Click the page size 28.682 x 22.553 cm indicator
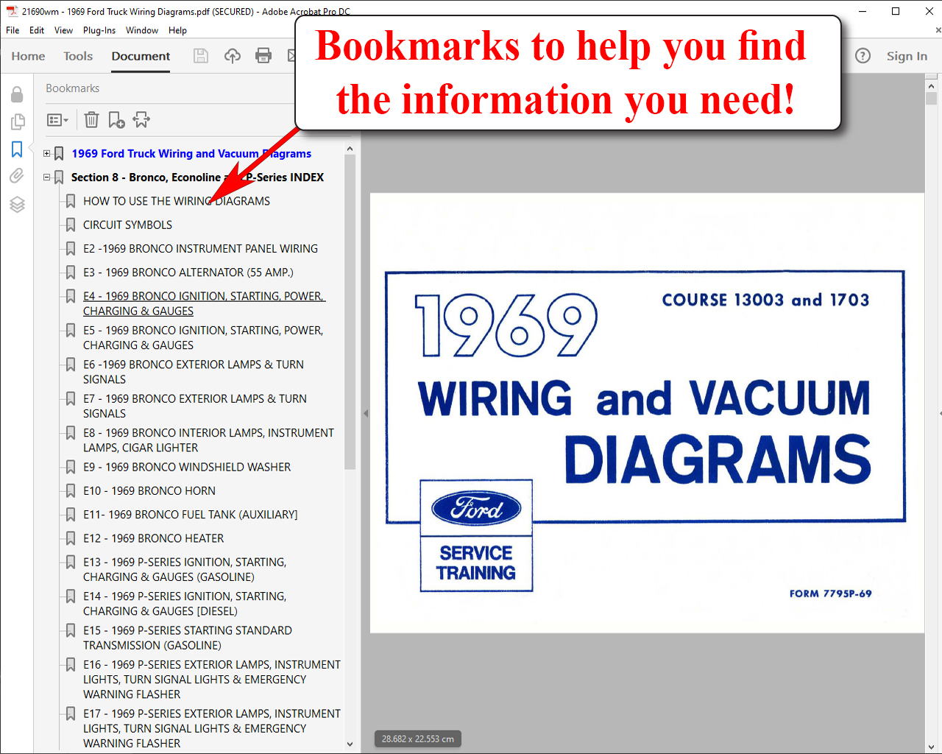 click(x=418, y=739)
